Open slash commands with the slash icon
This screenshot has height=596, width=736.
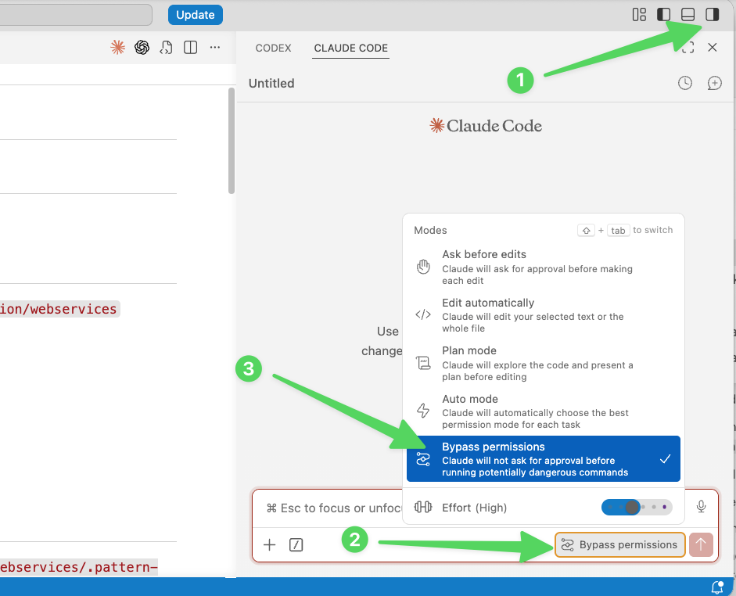pyautogui.click(x=296, y=545)
